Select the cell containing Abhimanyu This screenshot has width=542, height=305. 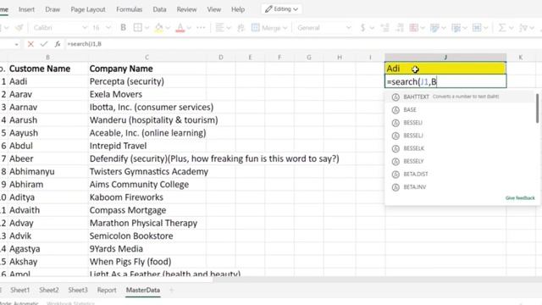(x=47, y=171)
